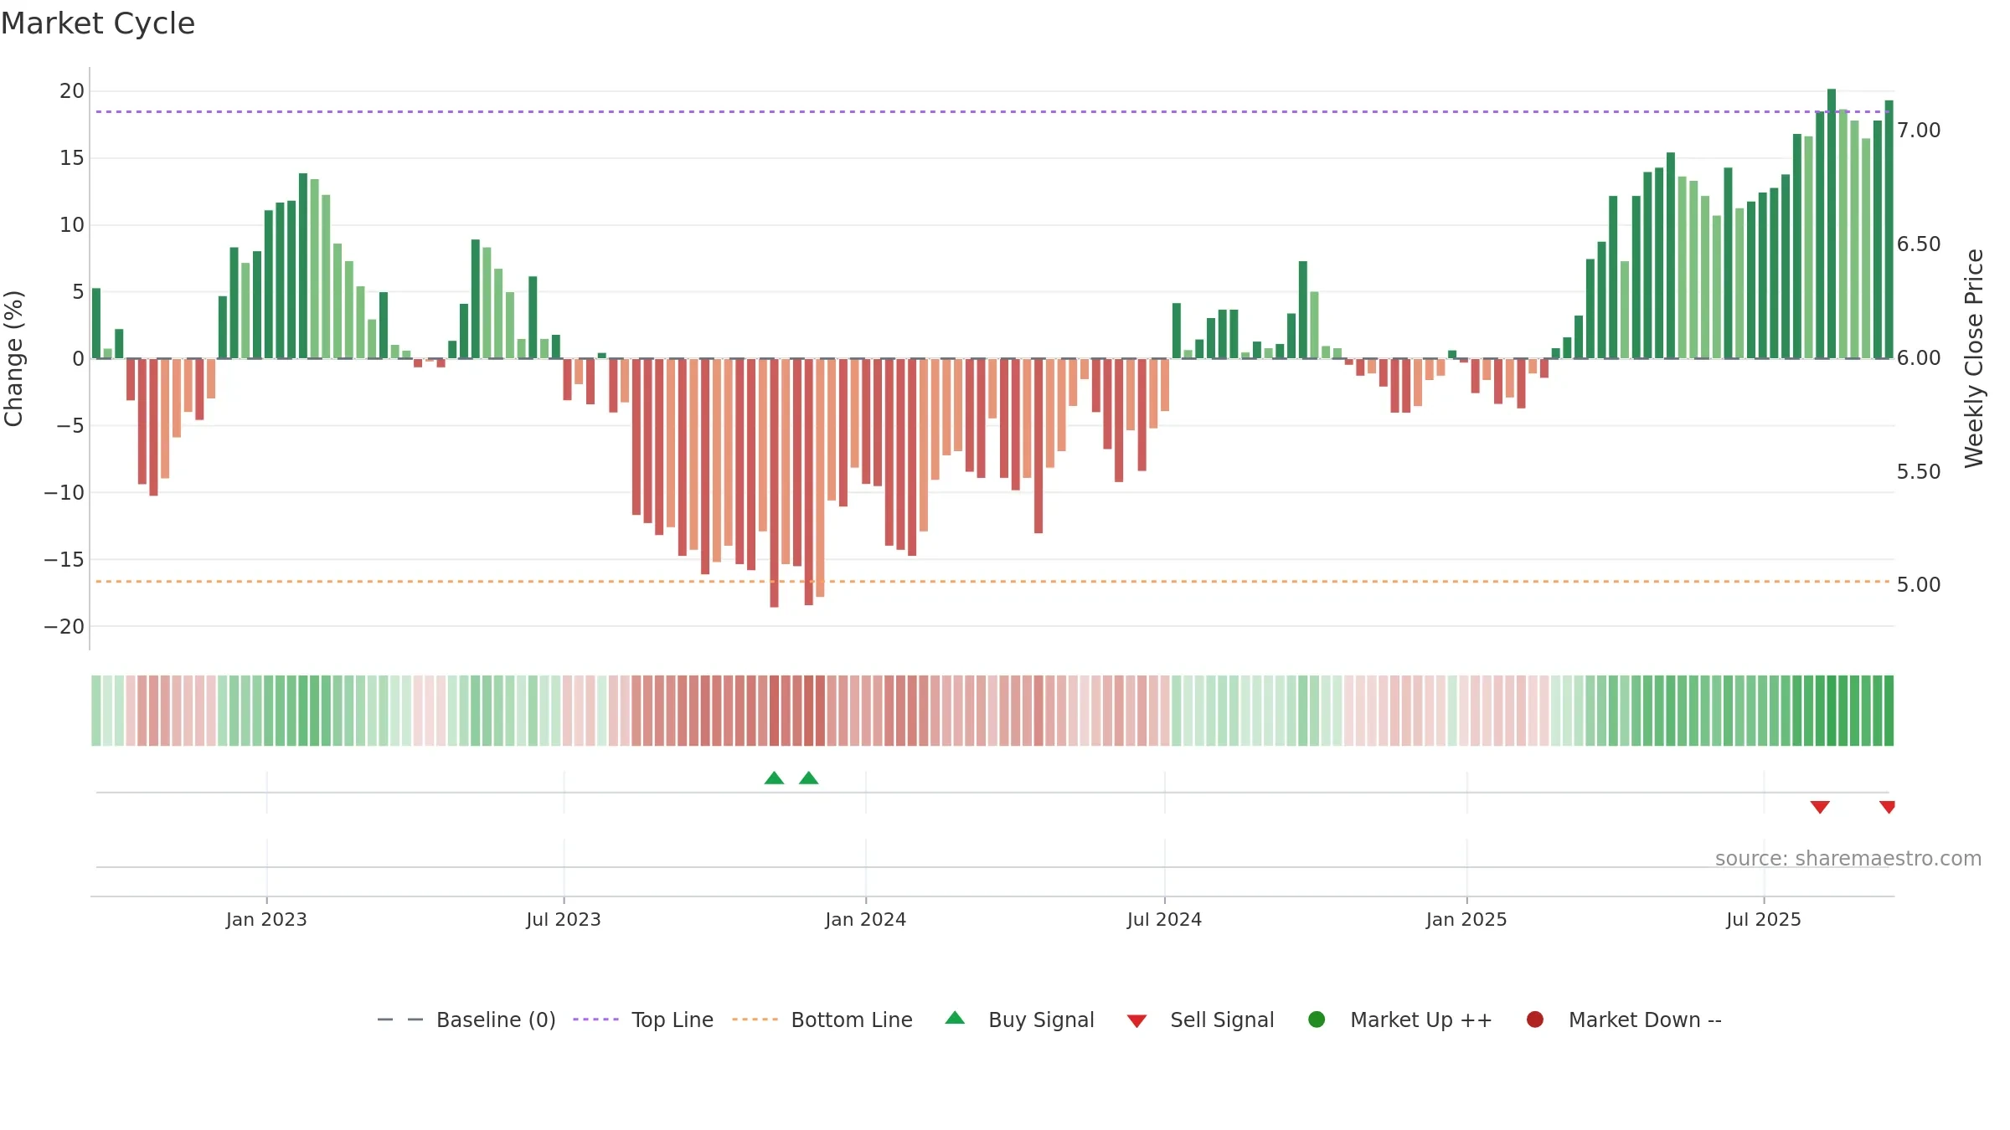Click the 7.00 price axis label
Viewport: 2010px width, 1130px height.
click(x=1919, y=131)
